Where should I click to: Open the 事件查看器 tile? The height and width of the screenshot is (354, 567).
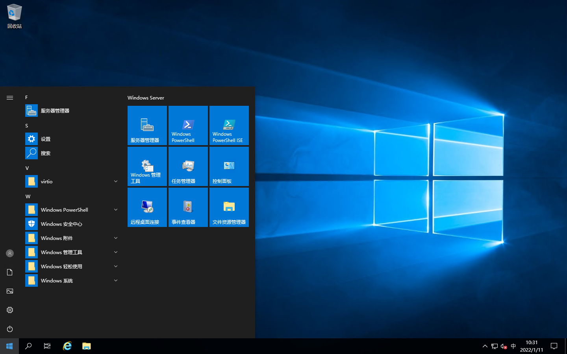pyautogui.click(x=188, y=207)
